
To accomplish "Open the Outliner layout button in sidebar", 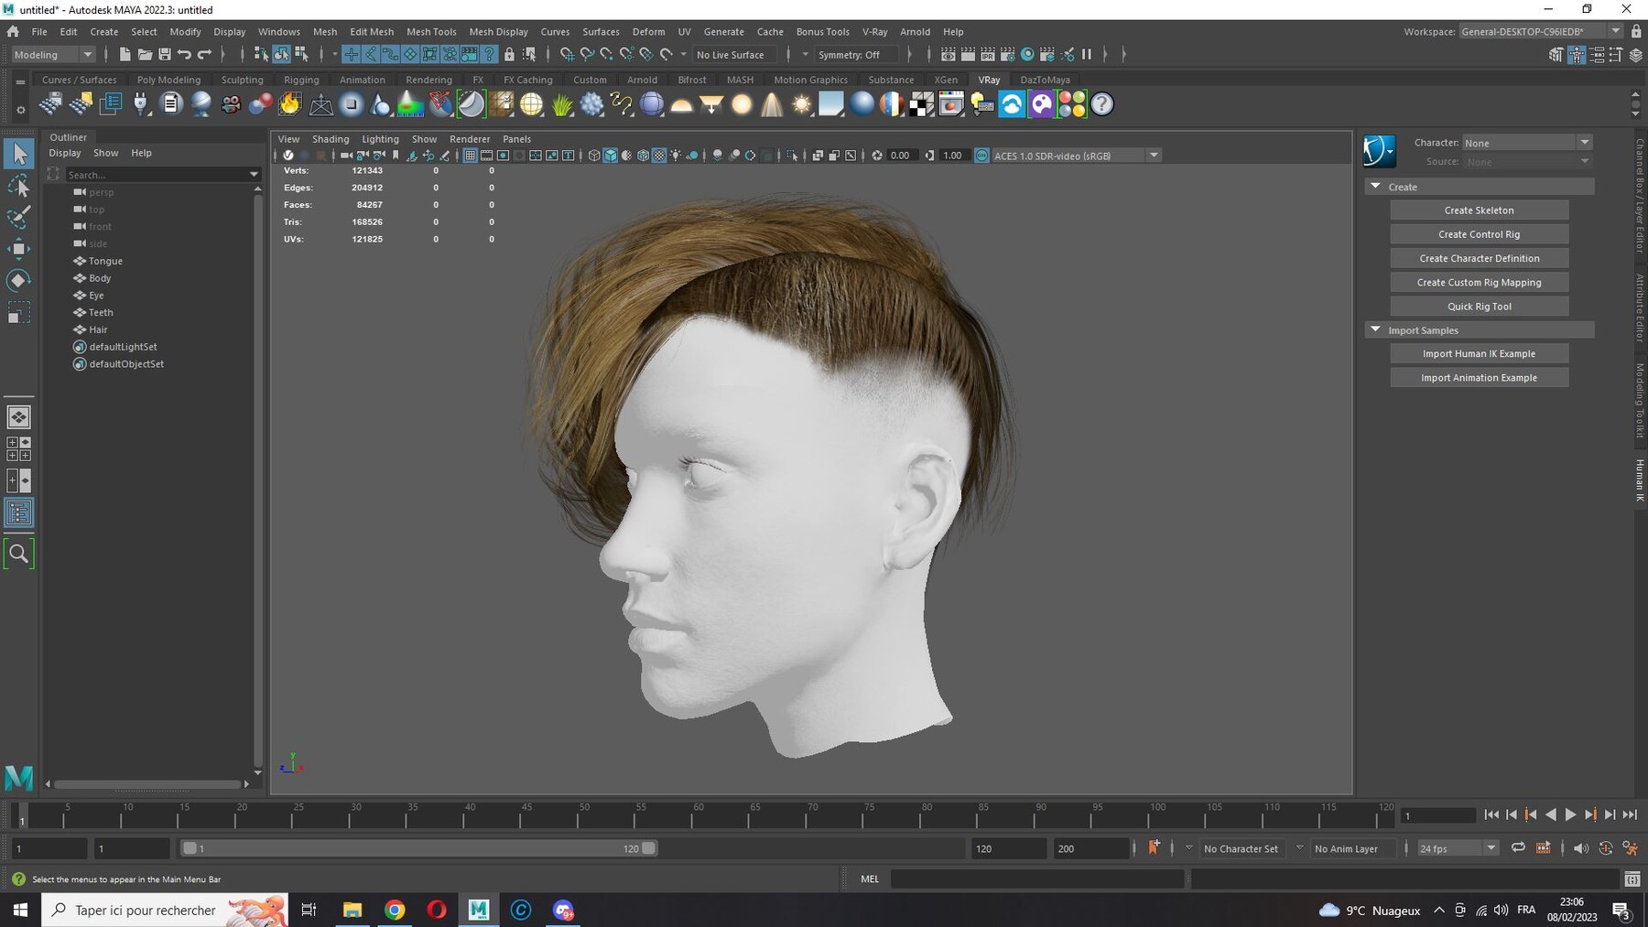I will point(18,512).
